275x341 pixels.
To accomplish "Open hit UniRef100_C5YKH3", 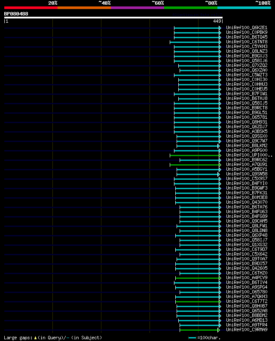I will 247,47.
